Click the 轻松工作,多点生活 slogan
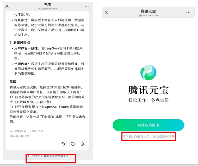Screen dimensions: 198x166 [x=148, y=100]
